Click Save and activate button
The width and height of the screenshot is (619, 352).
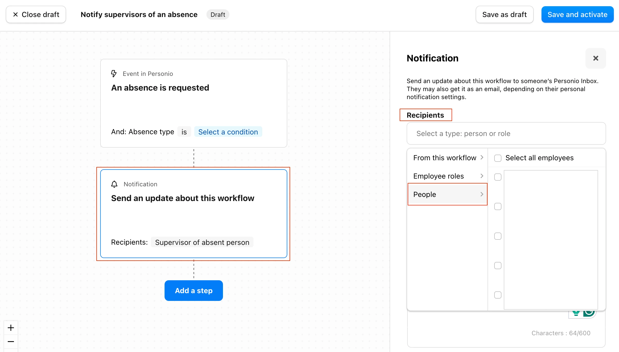577,14
